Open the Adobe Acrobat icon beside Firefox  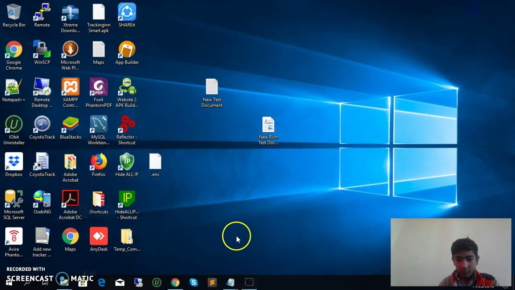point(70,168)
